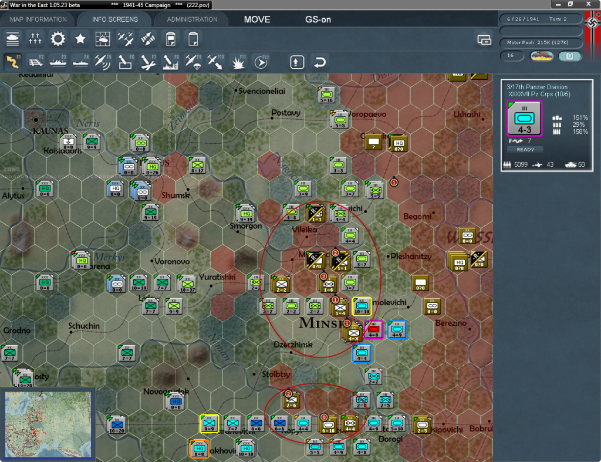601x462 pixels.
Task: Select the yellow-bordered 10=10 panzer near Smolevichi
Action: click(362, 306)
